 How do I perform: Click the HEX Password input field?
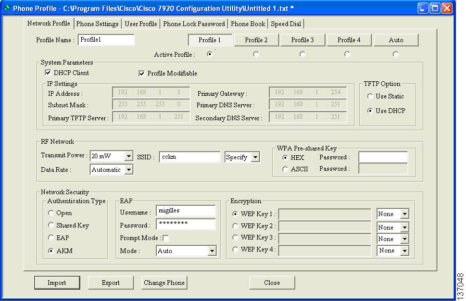pyautogui.click(x=383, y=157)
